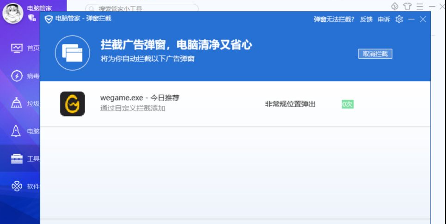Click the 申诉 appeal link
The width and height of the screenshot is (446, 224).
click(384, 19)
